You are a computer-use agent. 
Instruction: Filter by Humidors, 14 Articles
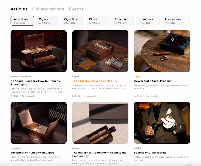148,21
